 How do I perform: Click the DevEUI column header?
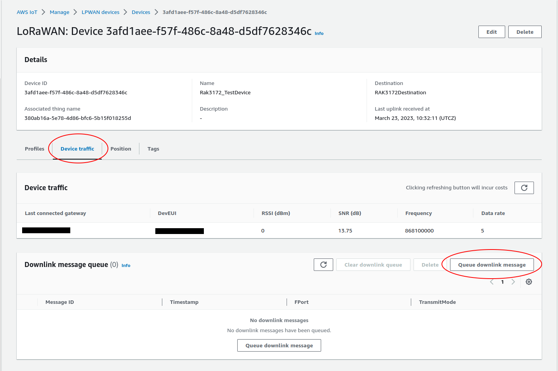(x=167, y=213)
